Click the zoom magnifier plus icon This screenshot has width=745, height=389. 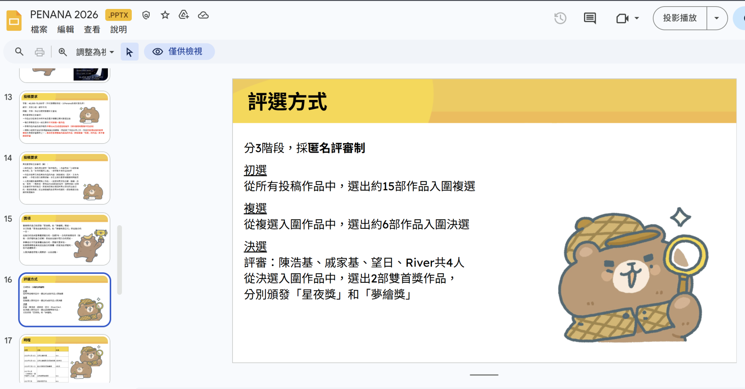63,52
